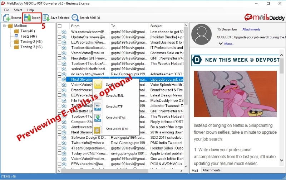Choose Save As RTF icon in context menu
The image size is (286, 180).
[98, 106]
